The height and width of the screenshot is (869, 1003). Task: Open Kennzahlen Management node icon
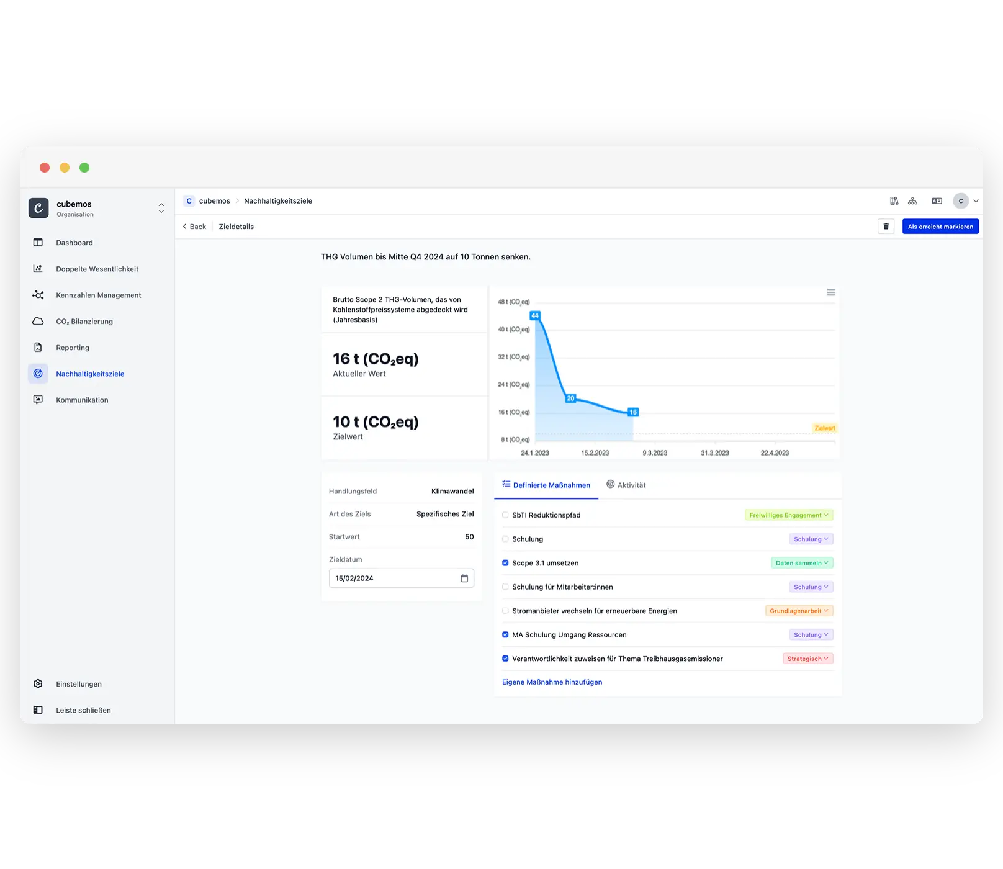tap(38, 295)
